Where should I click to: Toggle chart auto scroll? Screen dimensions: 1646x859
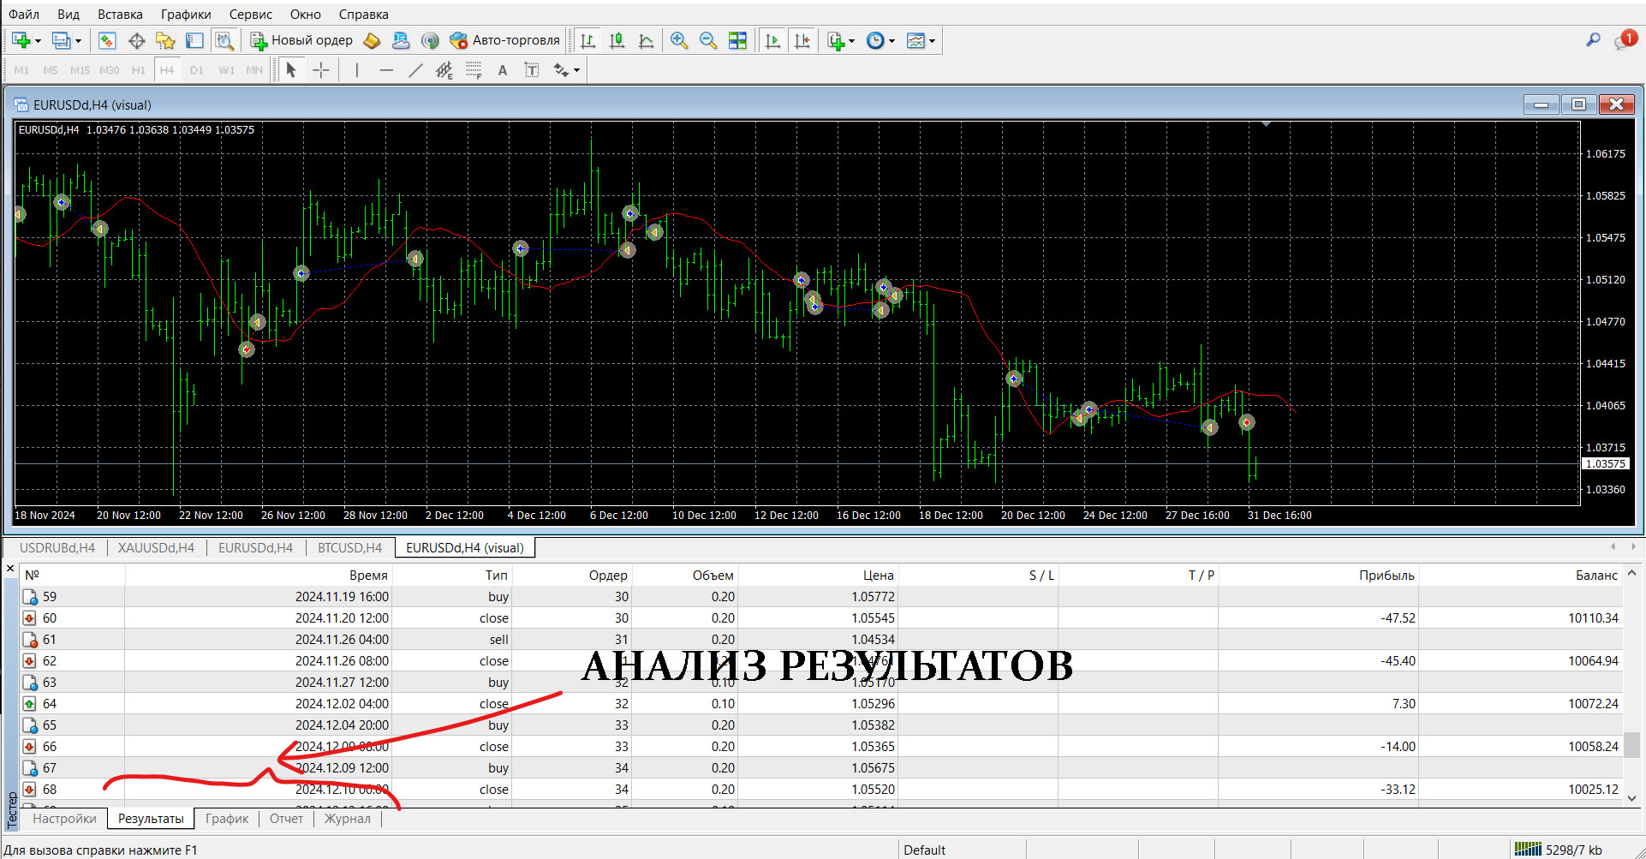coord(772,40)
